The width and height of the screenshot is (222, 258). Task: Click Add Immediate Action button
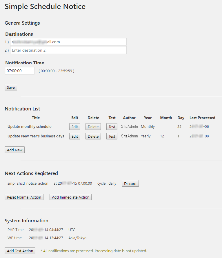pyautogui.click(x=70, y=197)
